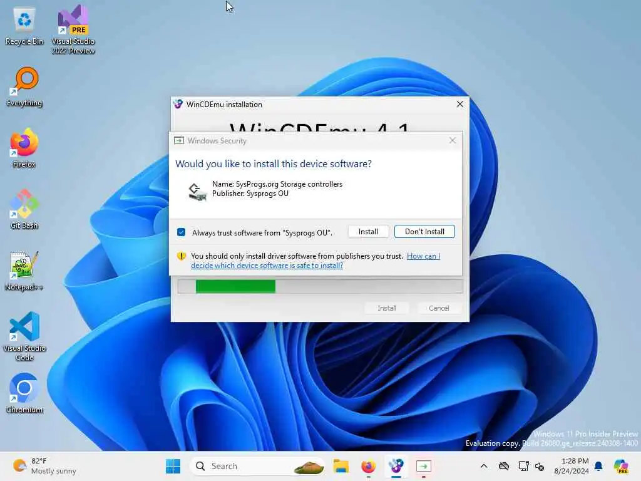Open the 'How can I decide' help link
The width and height of the screenshot is (641, 481).
(315, 261)
